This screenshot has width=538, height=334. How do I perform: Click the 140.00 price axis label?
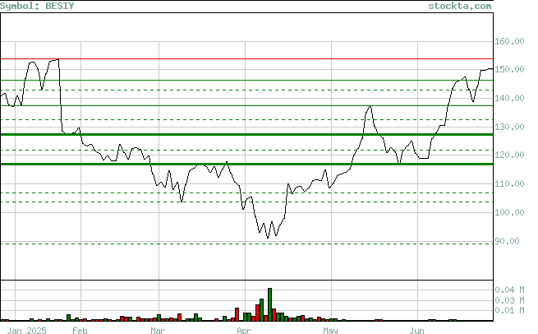509,98
